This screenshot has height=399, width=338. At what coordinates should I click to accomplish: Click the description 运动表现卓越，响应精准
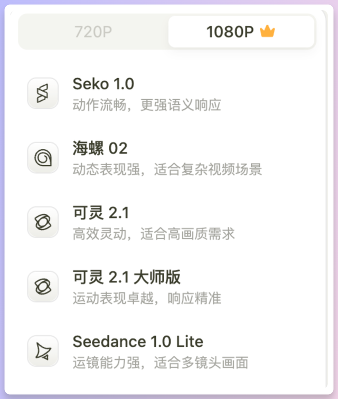pos(146,298)
